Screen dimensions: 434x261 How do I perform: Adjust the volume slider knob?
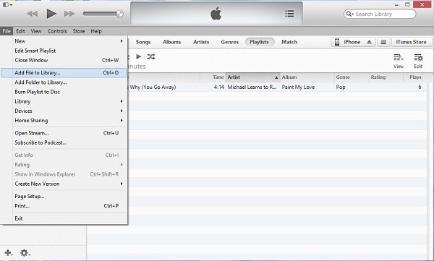point(119,14)
